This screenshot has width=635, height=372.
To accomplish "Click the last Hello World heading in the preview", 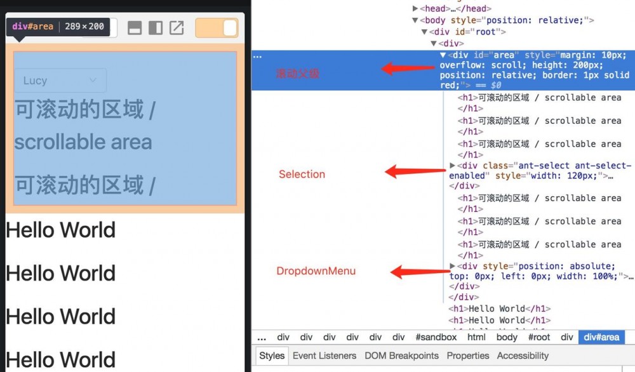I will 61,360.
